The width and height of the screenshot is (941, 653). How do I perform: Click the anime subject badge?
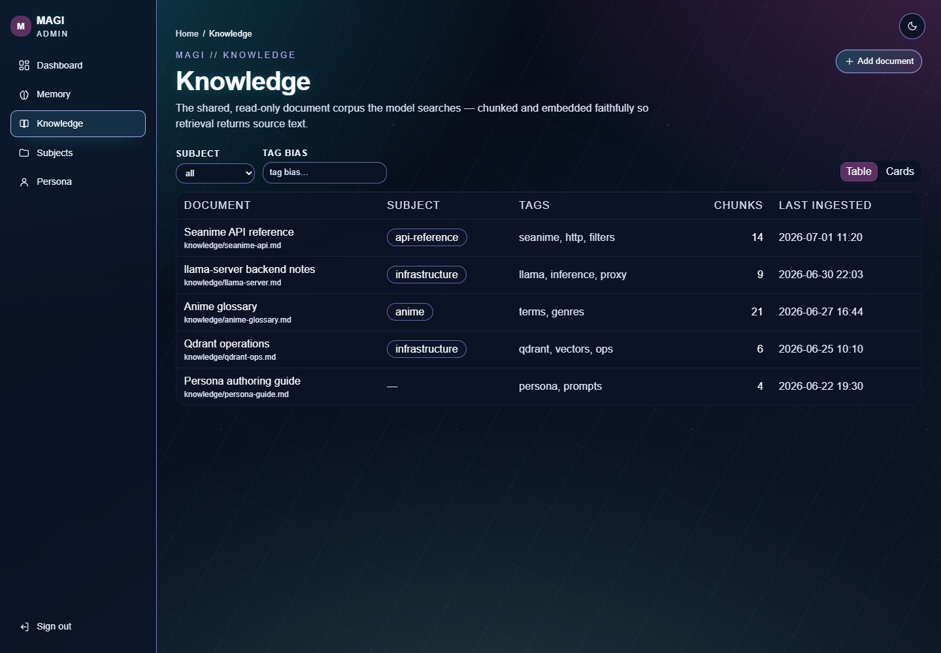pyautogui.click(x=410, y=311)
